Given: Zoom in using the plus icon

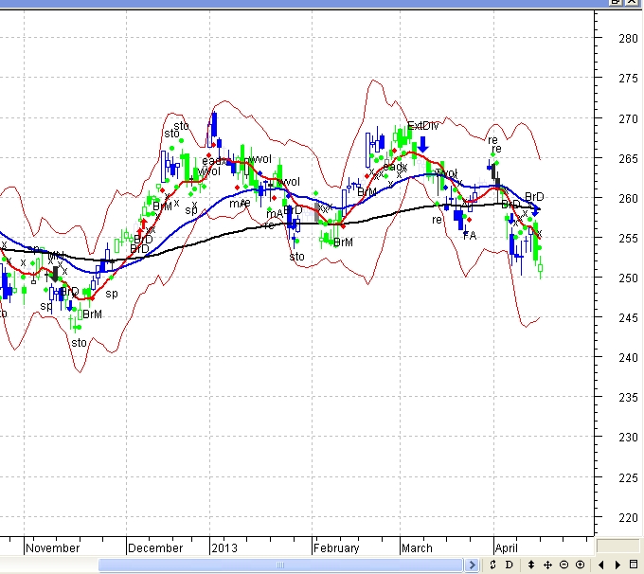Looking at the screenshot, I should coord(580,565).
